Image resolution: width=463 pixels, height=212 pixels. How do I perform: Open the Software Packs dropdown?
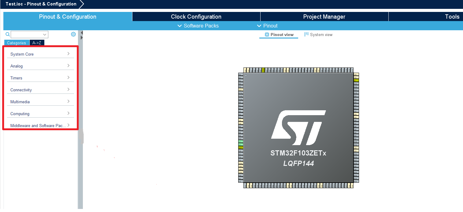point(198,26)
